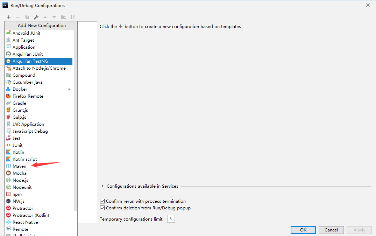Click the Temporary configurations limit field
This screenshot has height=236, width=376.
(171, 219)
